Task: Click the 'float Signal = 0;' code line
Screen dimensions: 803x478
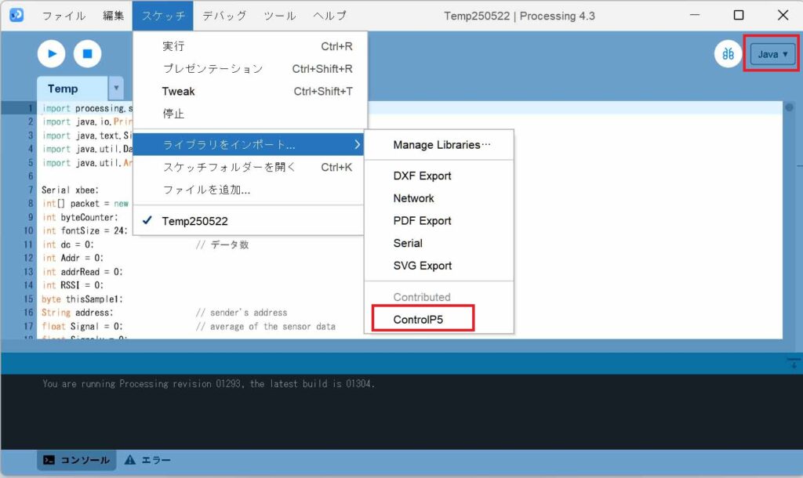Action: pyautogui.click(x=82, y=327)
